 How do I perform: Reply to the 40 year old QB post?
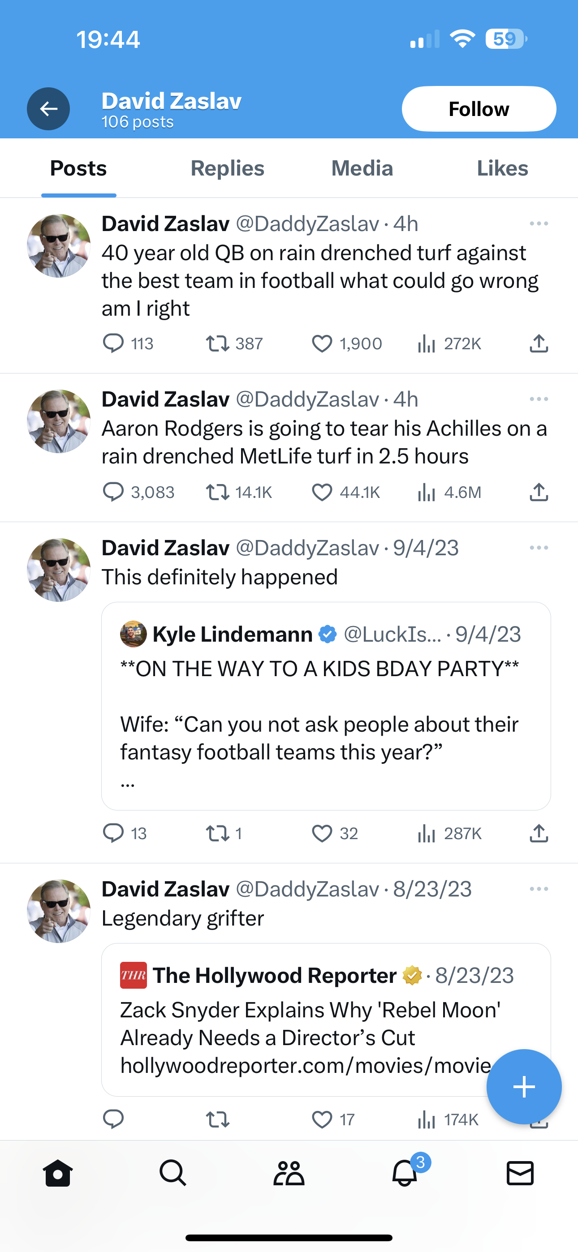click(113, 343)
